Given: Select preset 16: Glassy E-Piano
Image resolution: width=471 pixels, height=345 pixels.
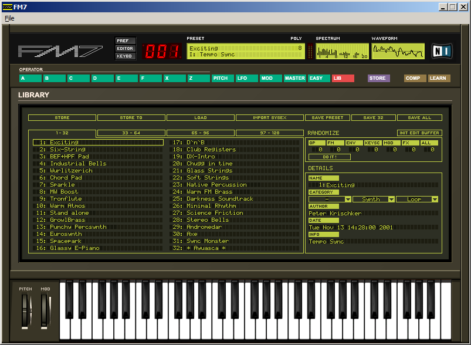Looking at the screenshot, I should click(98, 248).
